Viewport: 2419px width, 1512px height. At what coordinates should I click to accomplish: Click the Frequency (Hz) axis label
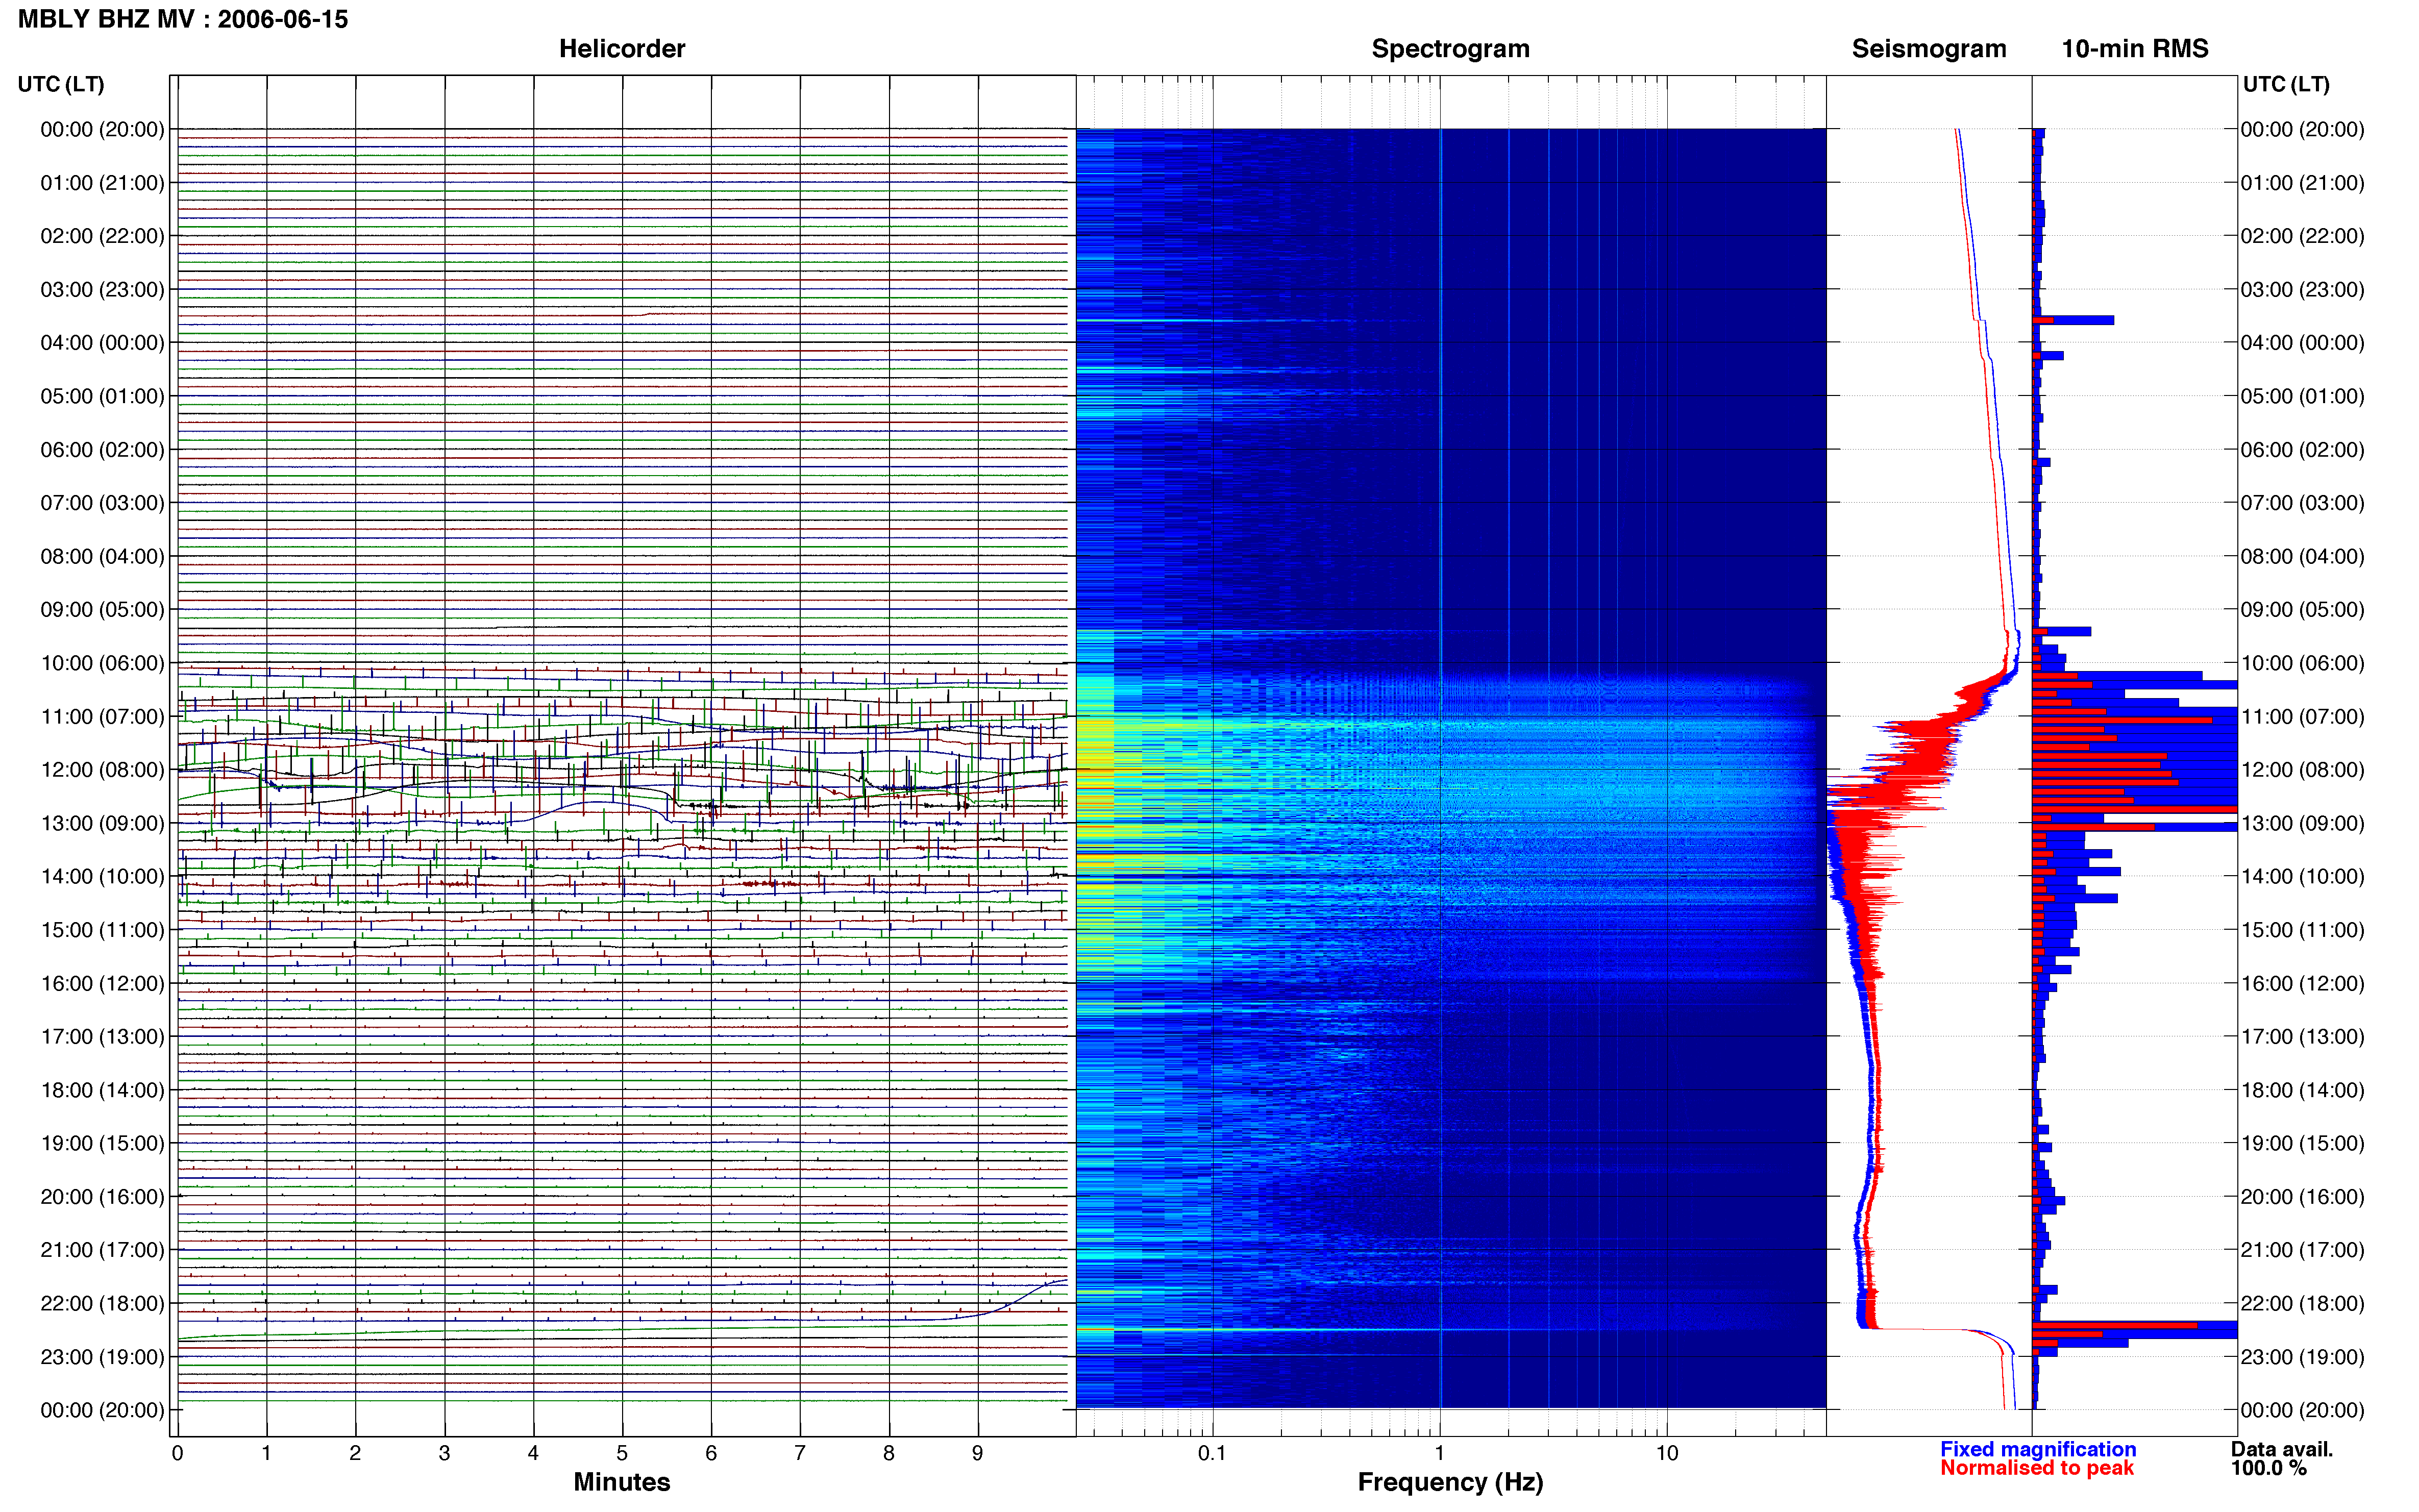click(x=1450, y=1482)
